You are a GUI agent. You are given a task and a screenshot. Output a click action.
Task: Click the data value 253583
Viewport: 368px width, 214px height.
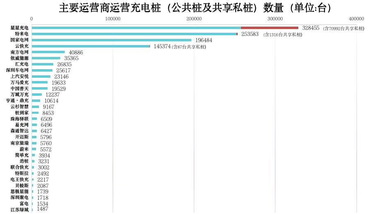coord(250,34)
